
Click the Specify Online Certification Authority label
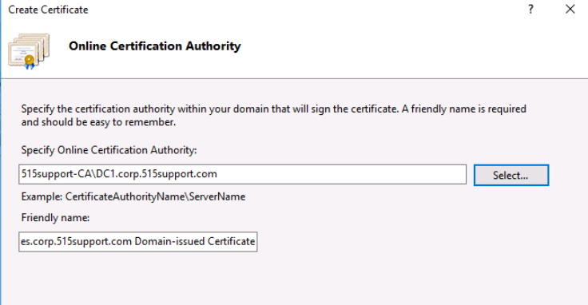pyautogui.click(x=109, y=150)
